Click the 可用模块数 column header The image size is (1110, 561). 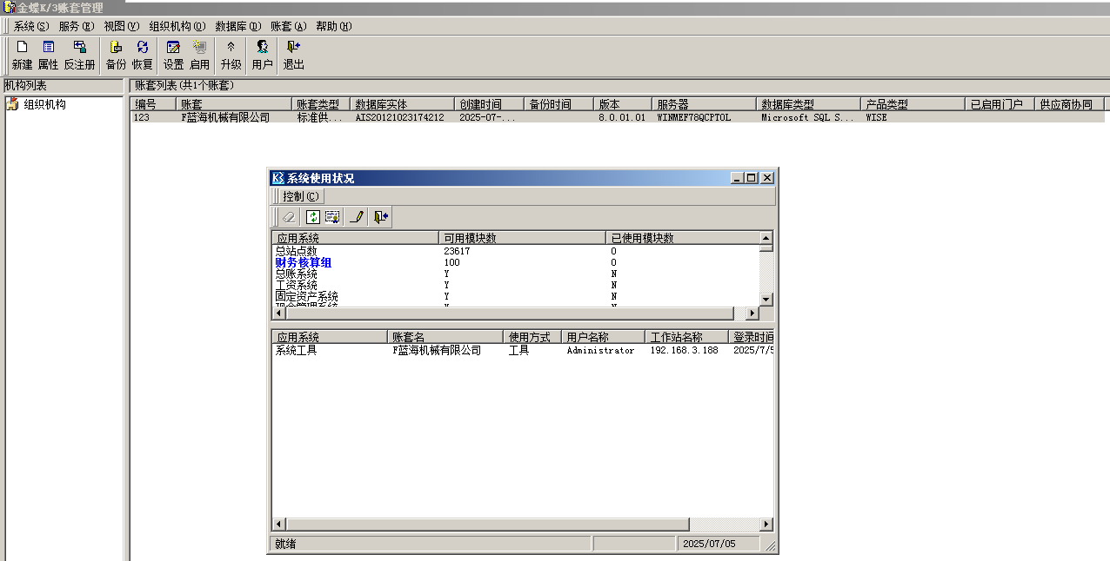[x=522, y=238]
